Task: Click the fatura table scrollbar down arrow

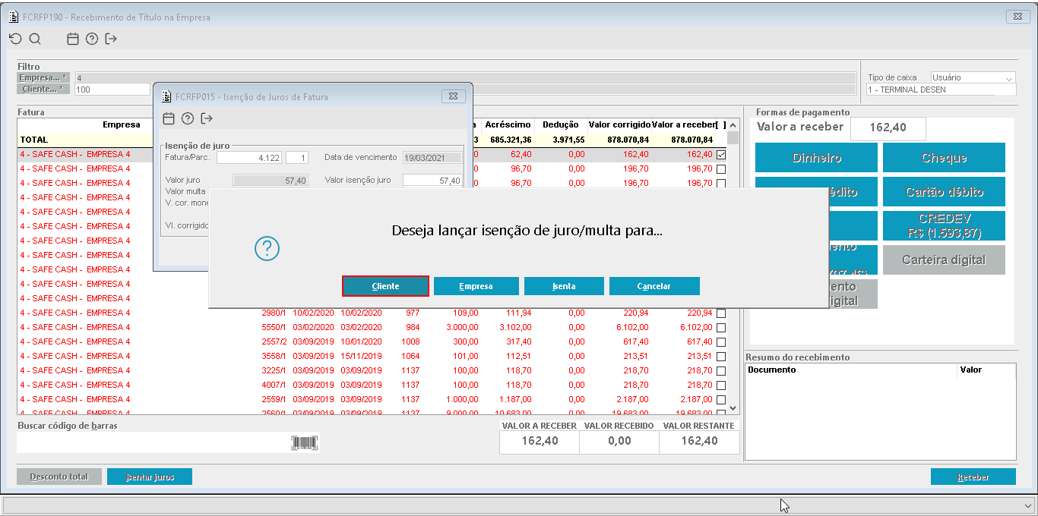Action: tap(733, 407)
